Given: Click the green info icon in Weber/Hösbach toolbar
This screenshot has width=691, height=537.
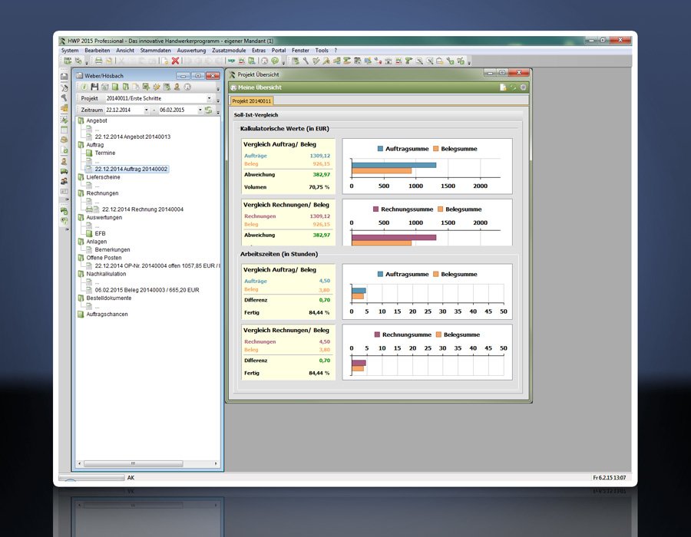Looking at the screenshot, I should pos(84,87).
